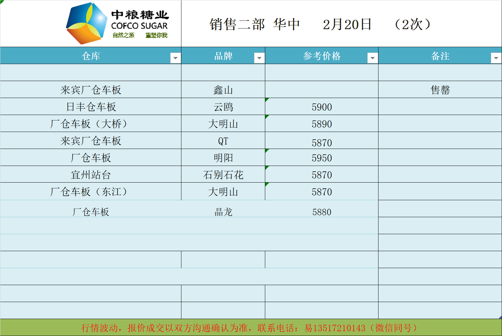This screenshot has width=502, height=336.
Task: Select the 5900 price cell for 云鸥
Action: tap(322, 107)
